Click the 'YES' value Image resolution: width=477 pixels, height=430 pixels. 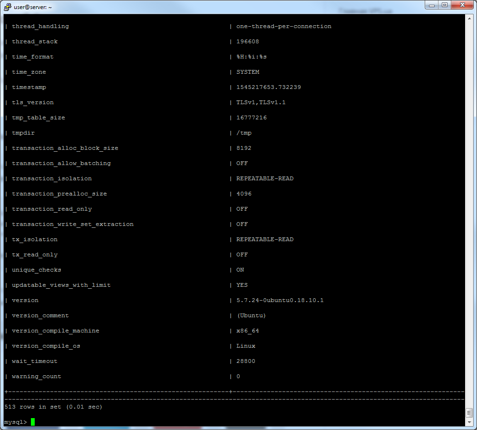click(242, 285)
